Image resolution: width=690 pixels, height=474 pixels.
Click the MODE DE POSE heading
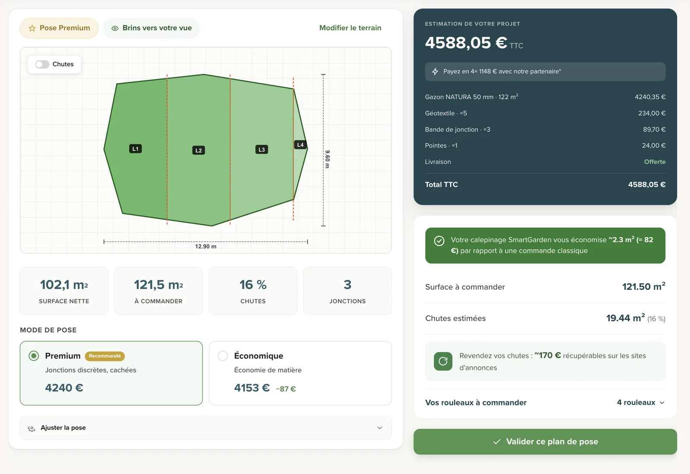(x=48, y=330)
